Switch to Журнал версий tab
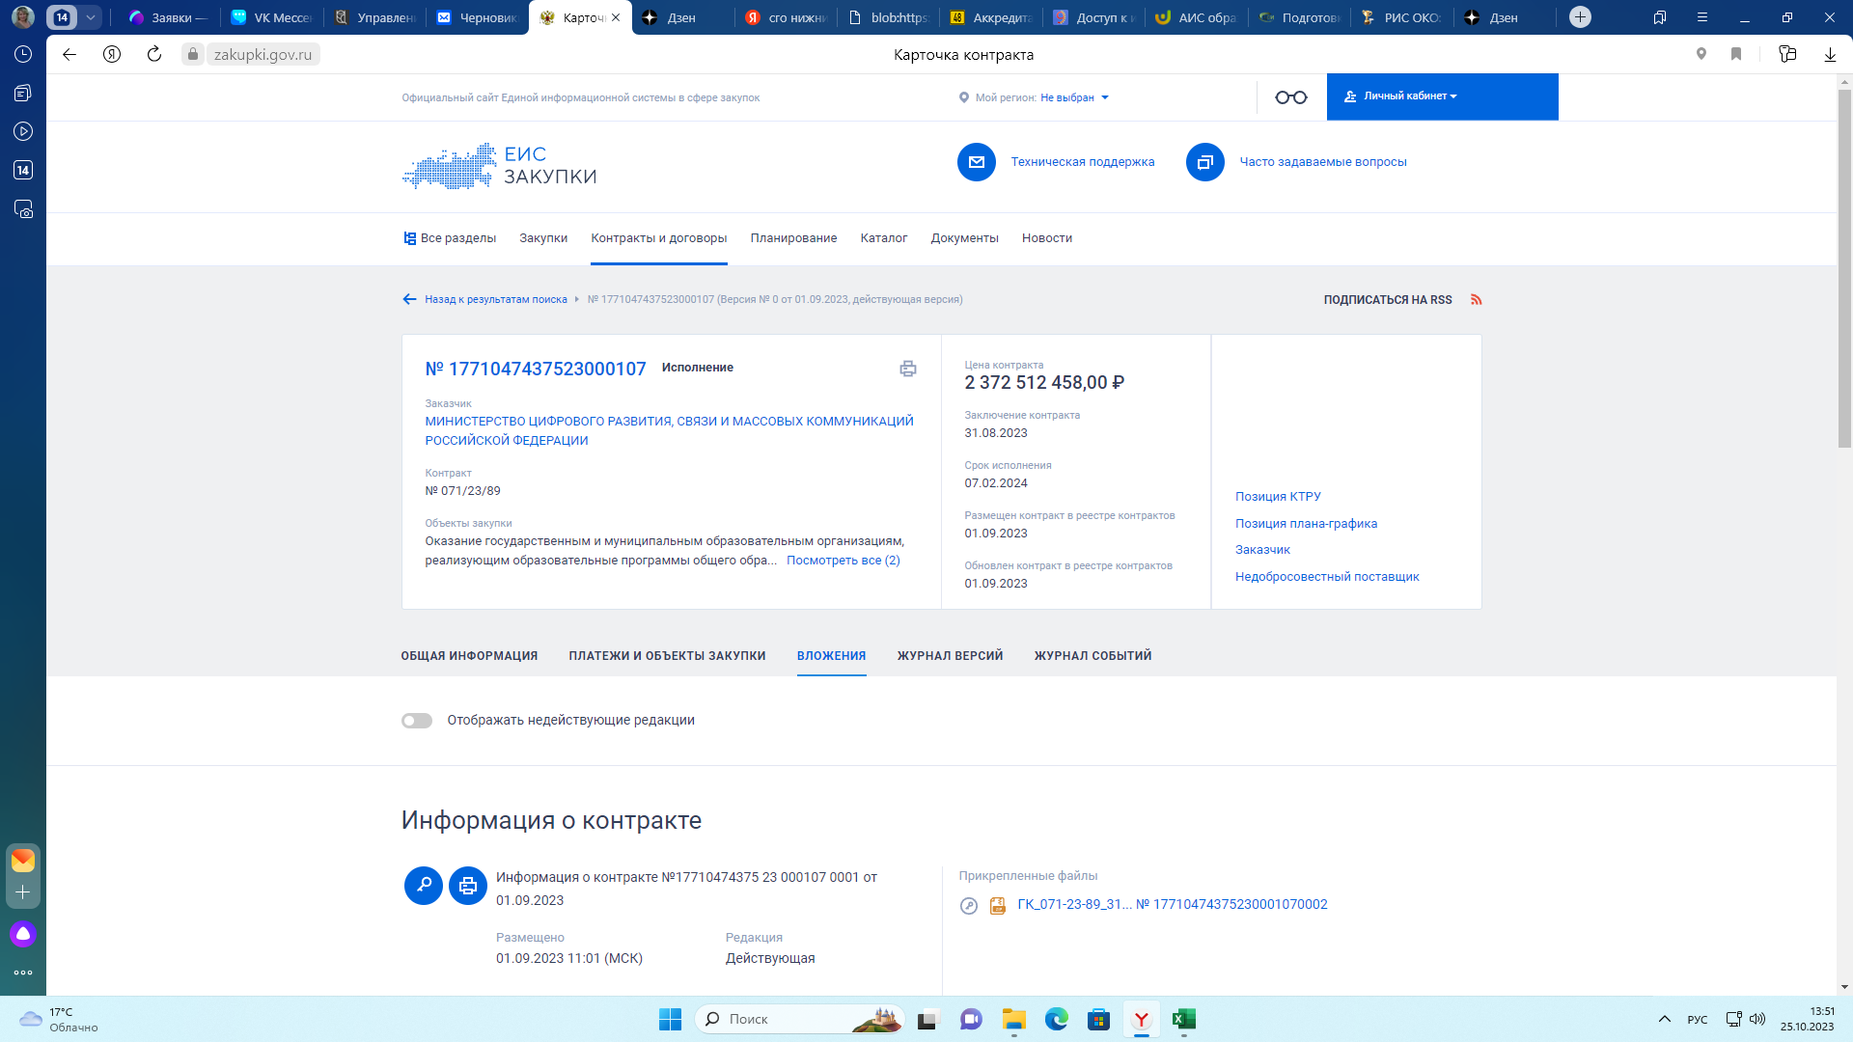The width and height of the screenshot is (1853, 1042). pyautogui.click(x=950, y=656)
